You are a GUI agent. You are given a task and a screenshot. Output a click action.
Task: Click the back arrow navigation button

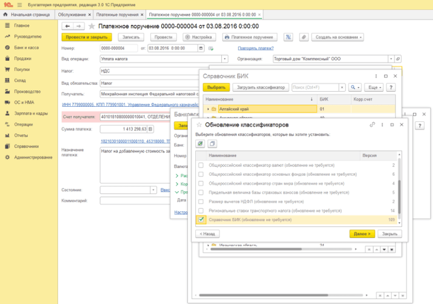(x=67, y=26)
